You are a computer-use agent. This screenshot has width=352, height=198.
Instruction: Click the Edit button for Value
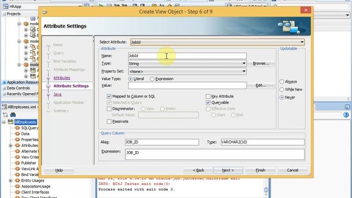[x=261, y=86]
